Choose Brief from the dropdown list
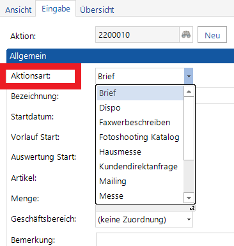 point(140,93)
